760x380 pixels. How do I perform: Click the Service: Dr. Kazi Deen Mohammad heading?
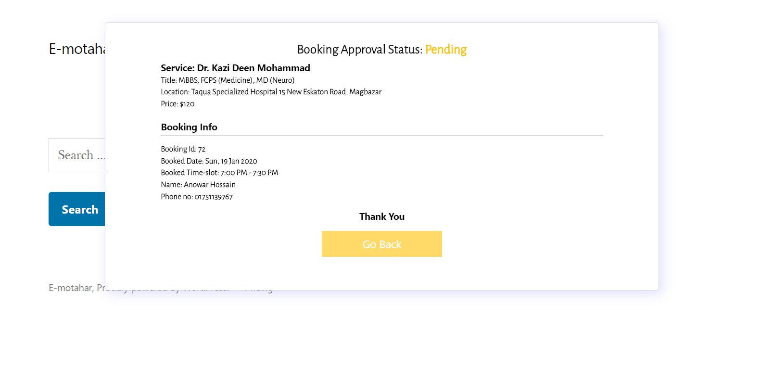[x=235, y=68]
